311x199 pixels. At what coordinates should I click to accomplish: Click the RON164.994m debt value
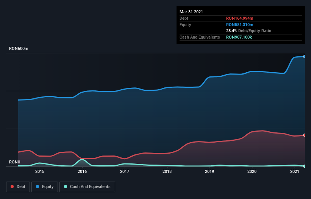pyautogui.click(x=240, y=18)
